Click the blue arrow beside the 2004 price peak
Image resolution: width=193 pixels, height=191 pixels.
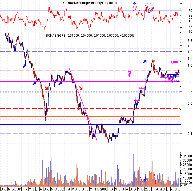tap(145, 61)
